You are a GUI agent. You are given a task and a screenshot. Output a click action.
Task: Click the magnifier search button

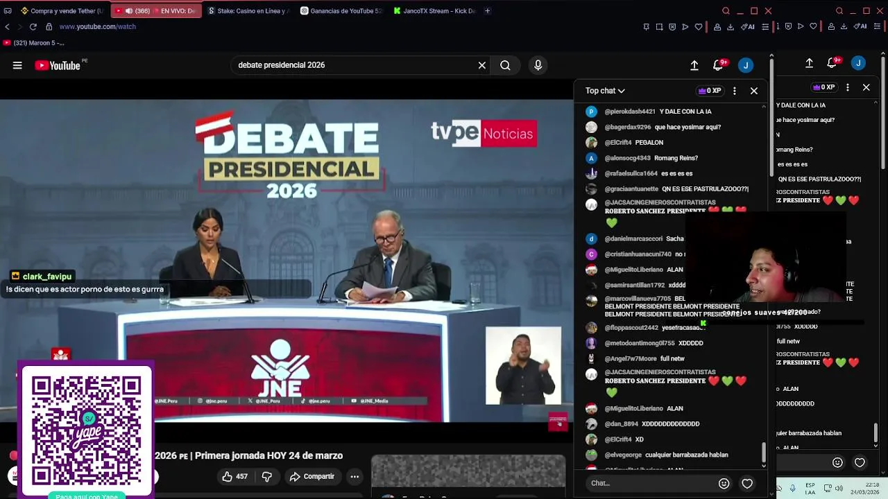click(x=505, y=65)
